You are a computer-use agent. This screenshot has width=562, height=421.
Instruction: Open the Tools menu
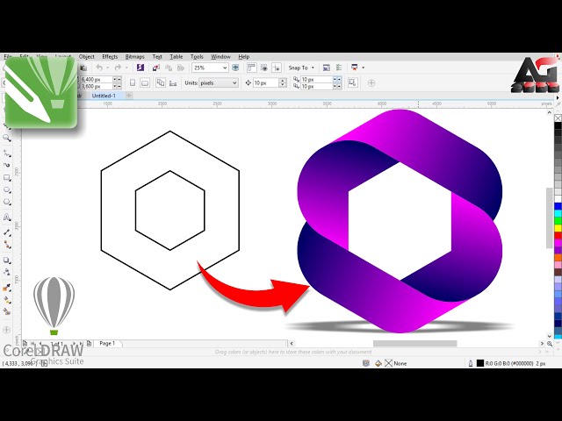point(197,56)
